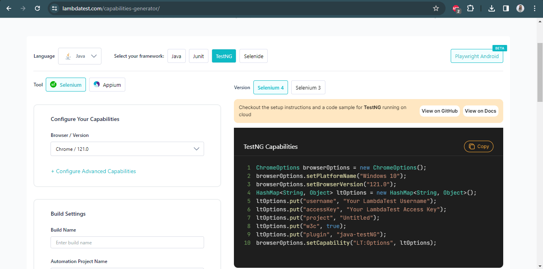The image size is (543, 269).
Task: Expand the Browser / Version Chrome dropdown
Action: pos(127,149)
